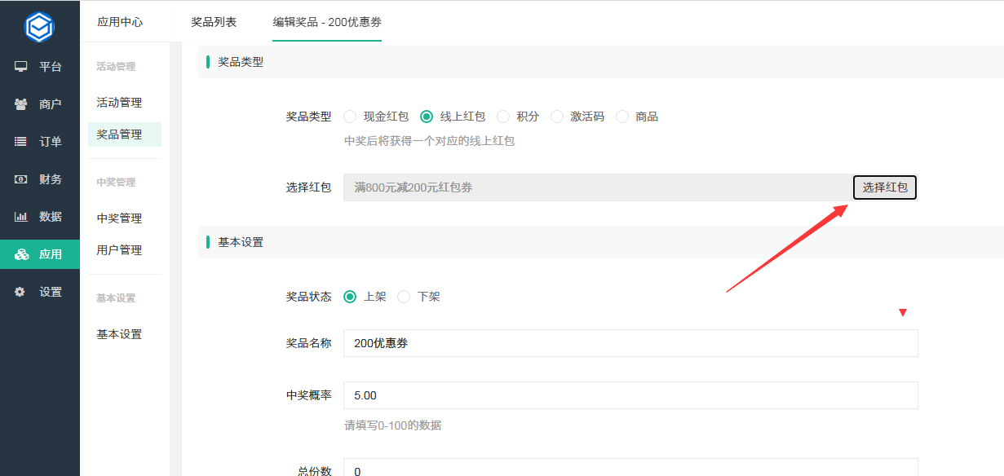Set prize status to 上架

coord(350,297)
